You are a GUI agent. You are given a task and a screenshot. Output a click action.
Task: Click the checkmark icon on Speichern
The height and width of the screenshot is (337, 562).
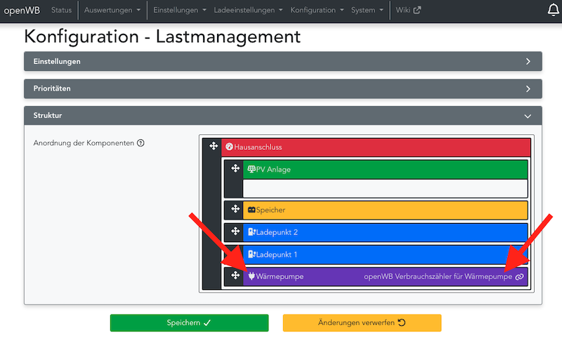[x=207, y=323]
